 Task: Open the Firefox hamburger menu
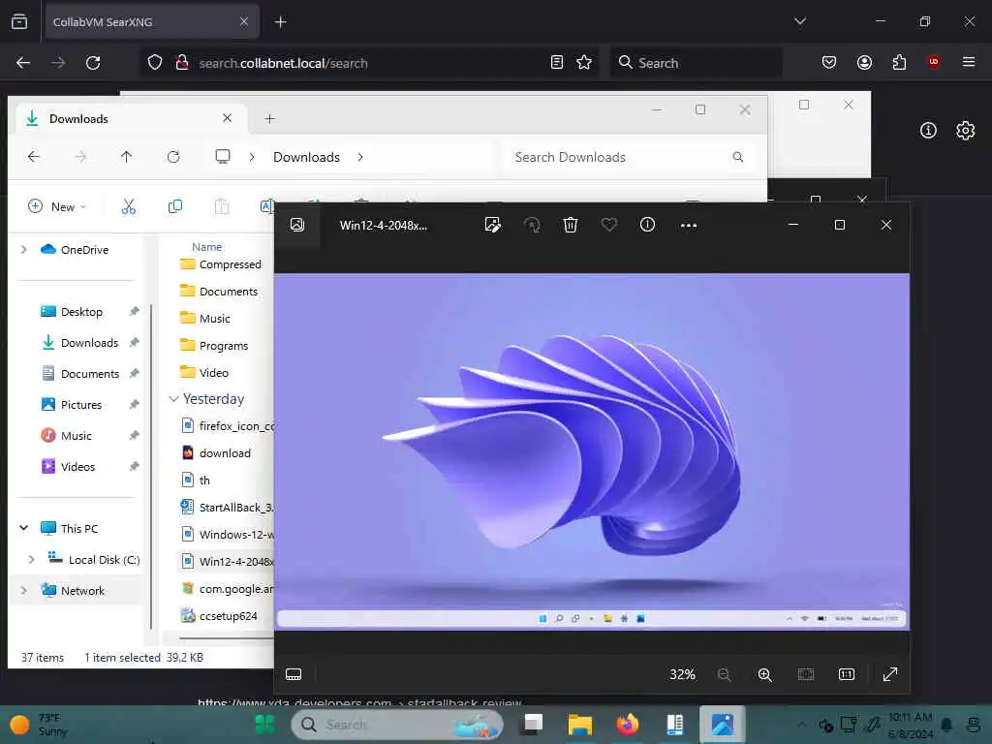coord(969,61)
